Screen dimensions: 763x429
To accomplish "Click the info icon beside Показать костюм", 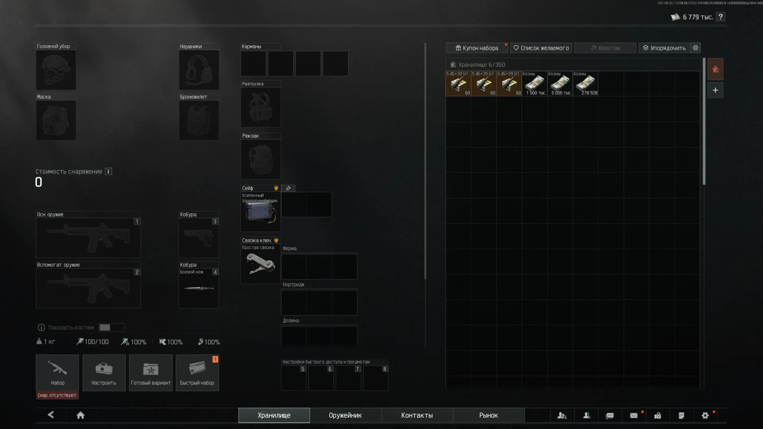I will [41, 327].
